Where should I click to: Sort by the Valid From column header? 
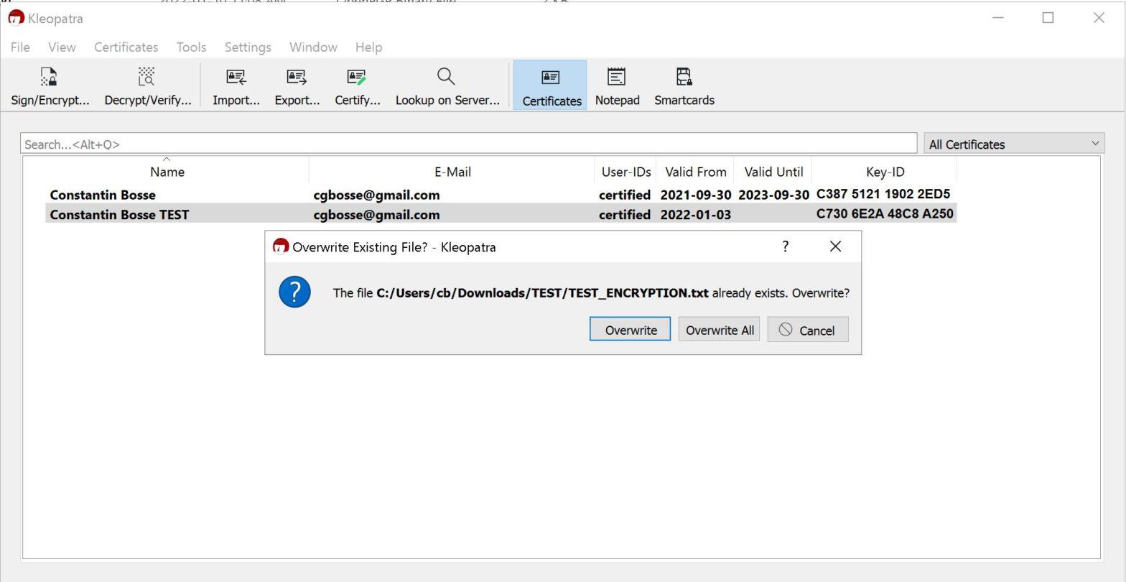tap(695, 172)
